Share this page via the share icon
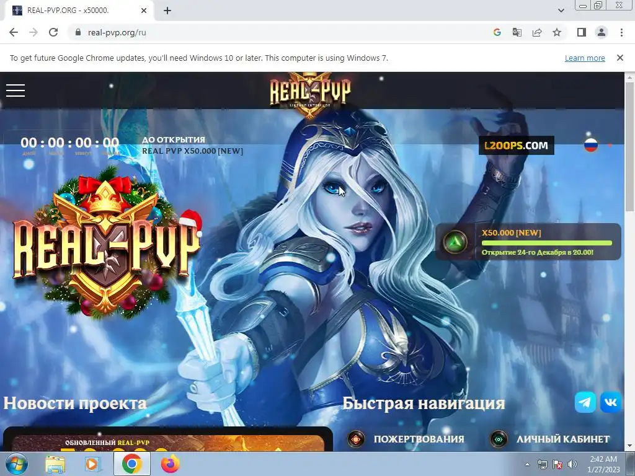 (x=537, y=32)
